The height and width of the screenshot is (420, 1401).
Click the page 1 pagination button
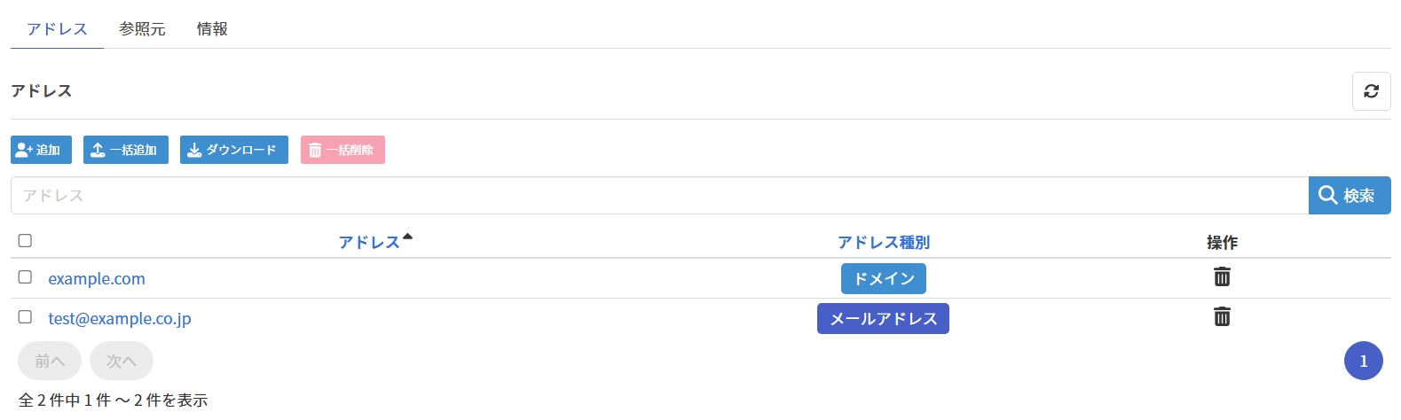[x=1363, y=361]
